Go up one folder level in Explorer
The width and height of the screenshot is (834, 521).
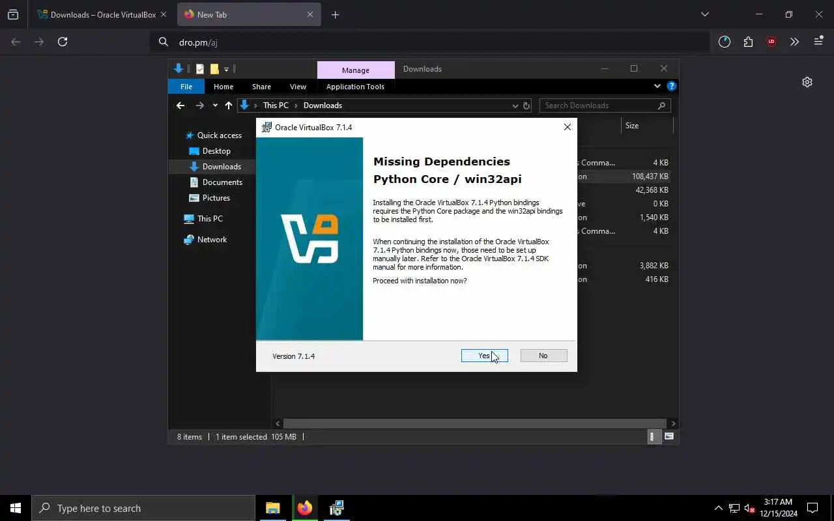pyautogui.click(x=229, y=106)
